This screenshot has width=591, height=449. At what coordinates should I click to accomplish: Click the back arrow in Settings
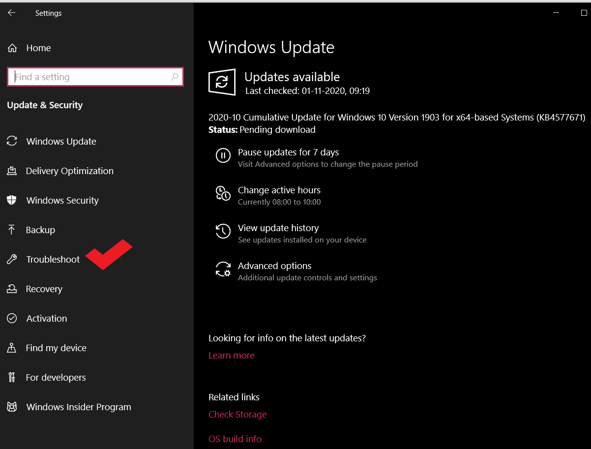pos(11,13)
